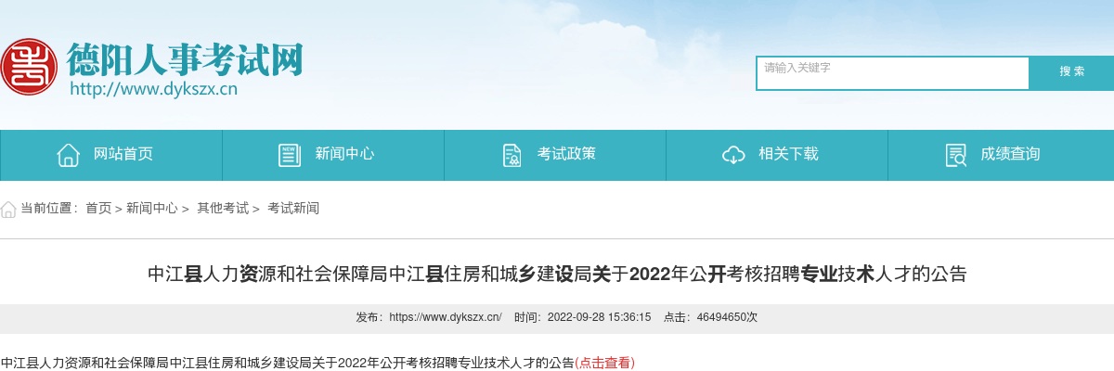The width and height of the screenshot is (1114, 371).
Task: Click the document icon beside 考试政策
Action: click(512, 155)
